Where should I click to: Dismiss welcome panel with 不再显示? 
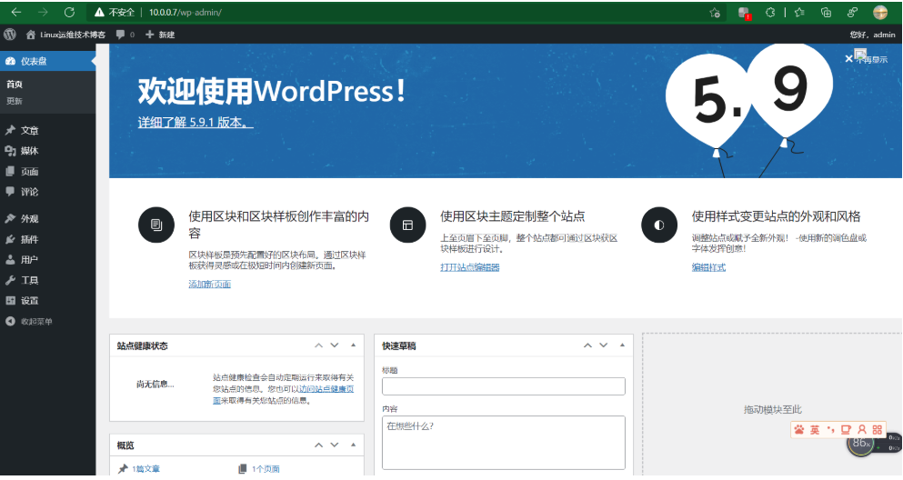coord(866,59)
